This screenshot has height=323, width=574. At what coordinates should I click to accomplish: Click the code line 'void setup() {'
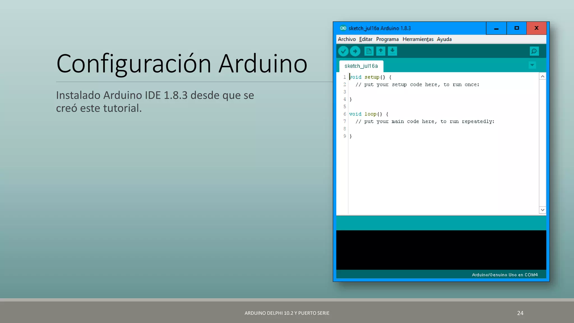click(x=370, y=77)
